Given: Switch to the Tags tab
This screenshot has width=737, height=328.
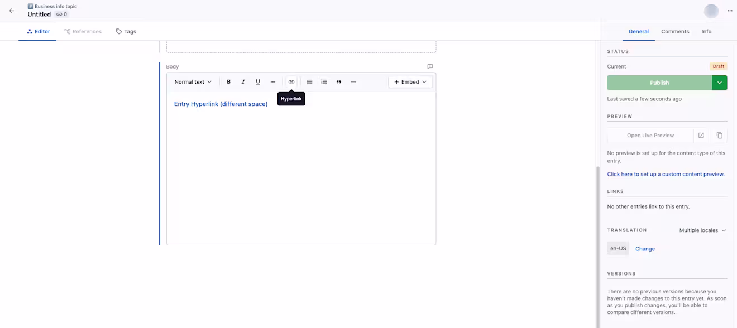Looking at the screenshot, I should click(126, 32).
